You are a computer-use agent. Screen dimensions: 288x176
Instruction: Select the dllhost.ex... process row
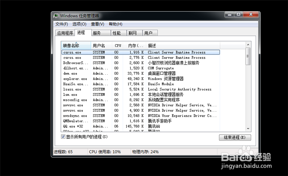[140, 68]
